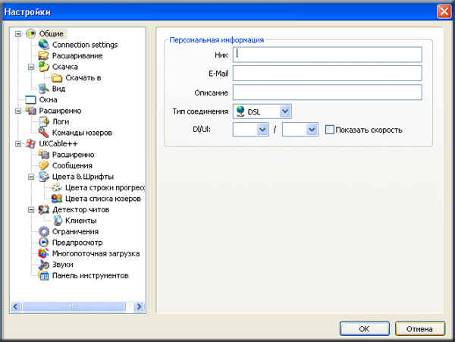Select the Вид tree row
The height and width of the screenshot is (342, 455).
pos(58,89)
